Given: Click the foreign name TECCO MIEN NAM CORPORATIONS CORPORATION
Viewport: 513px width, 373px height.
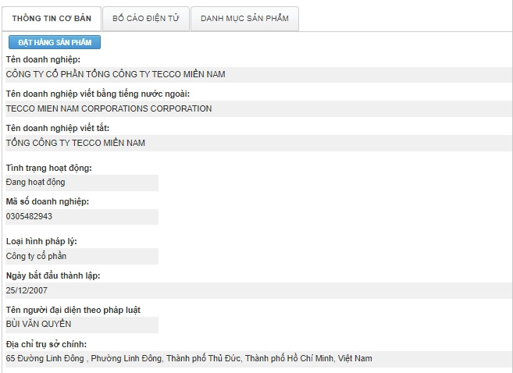Looking at the screenshot, I should point(109,108).
